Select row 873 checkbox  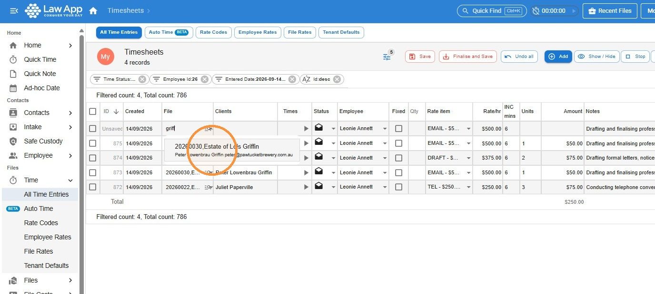(93, 172)
